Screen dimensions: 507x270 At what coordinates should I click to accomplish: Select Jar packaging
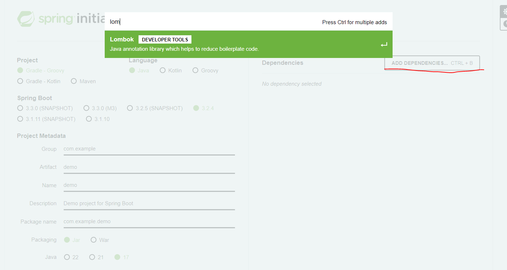pyautogui.click(x=72, y=240)
